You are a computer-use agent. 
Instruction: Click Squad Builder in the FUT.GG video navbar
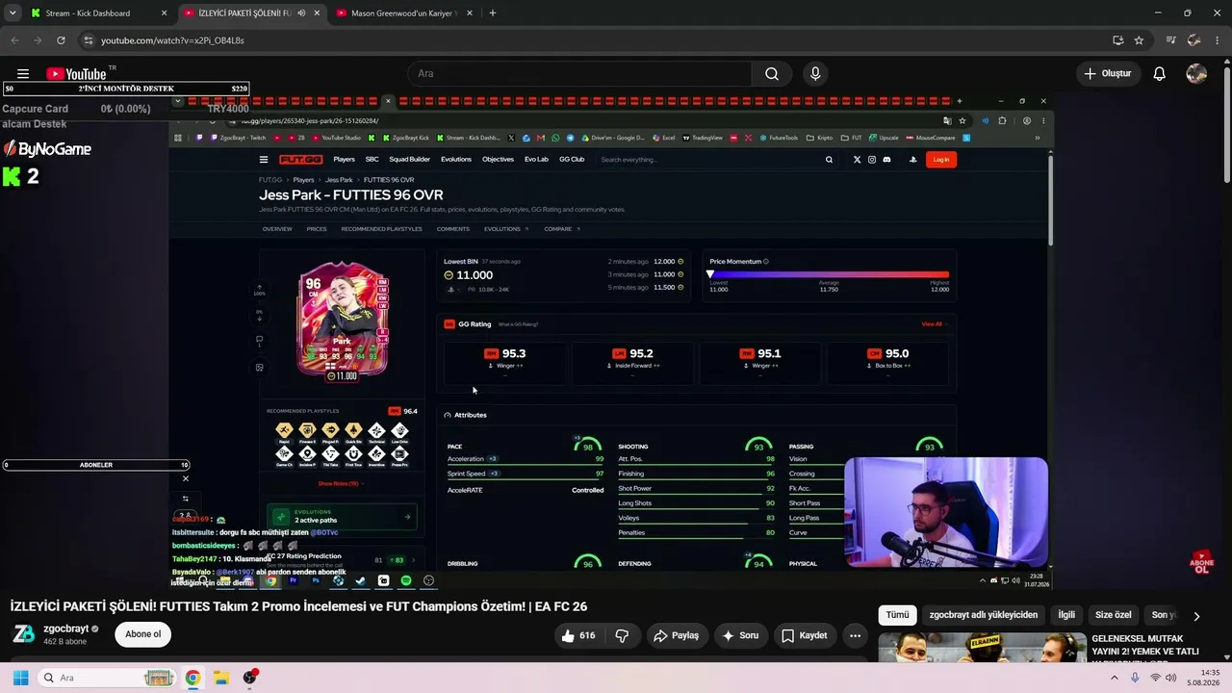point(409,159)
